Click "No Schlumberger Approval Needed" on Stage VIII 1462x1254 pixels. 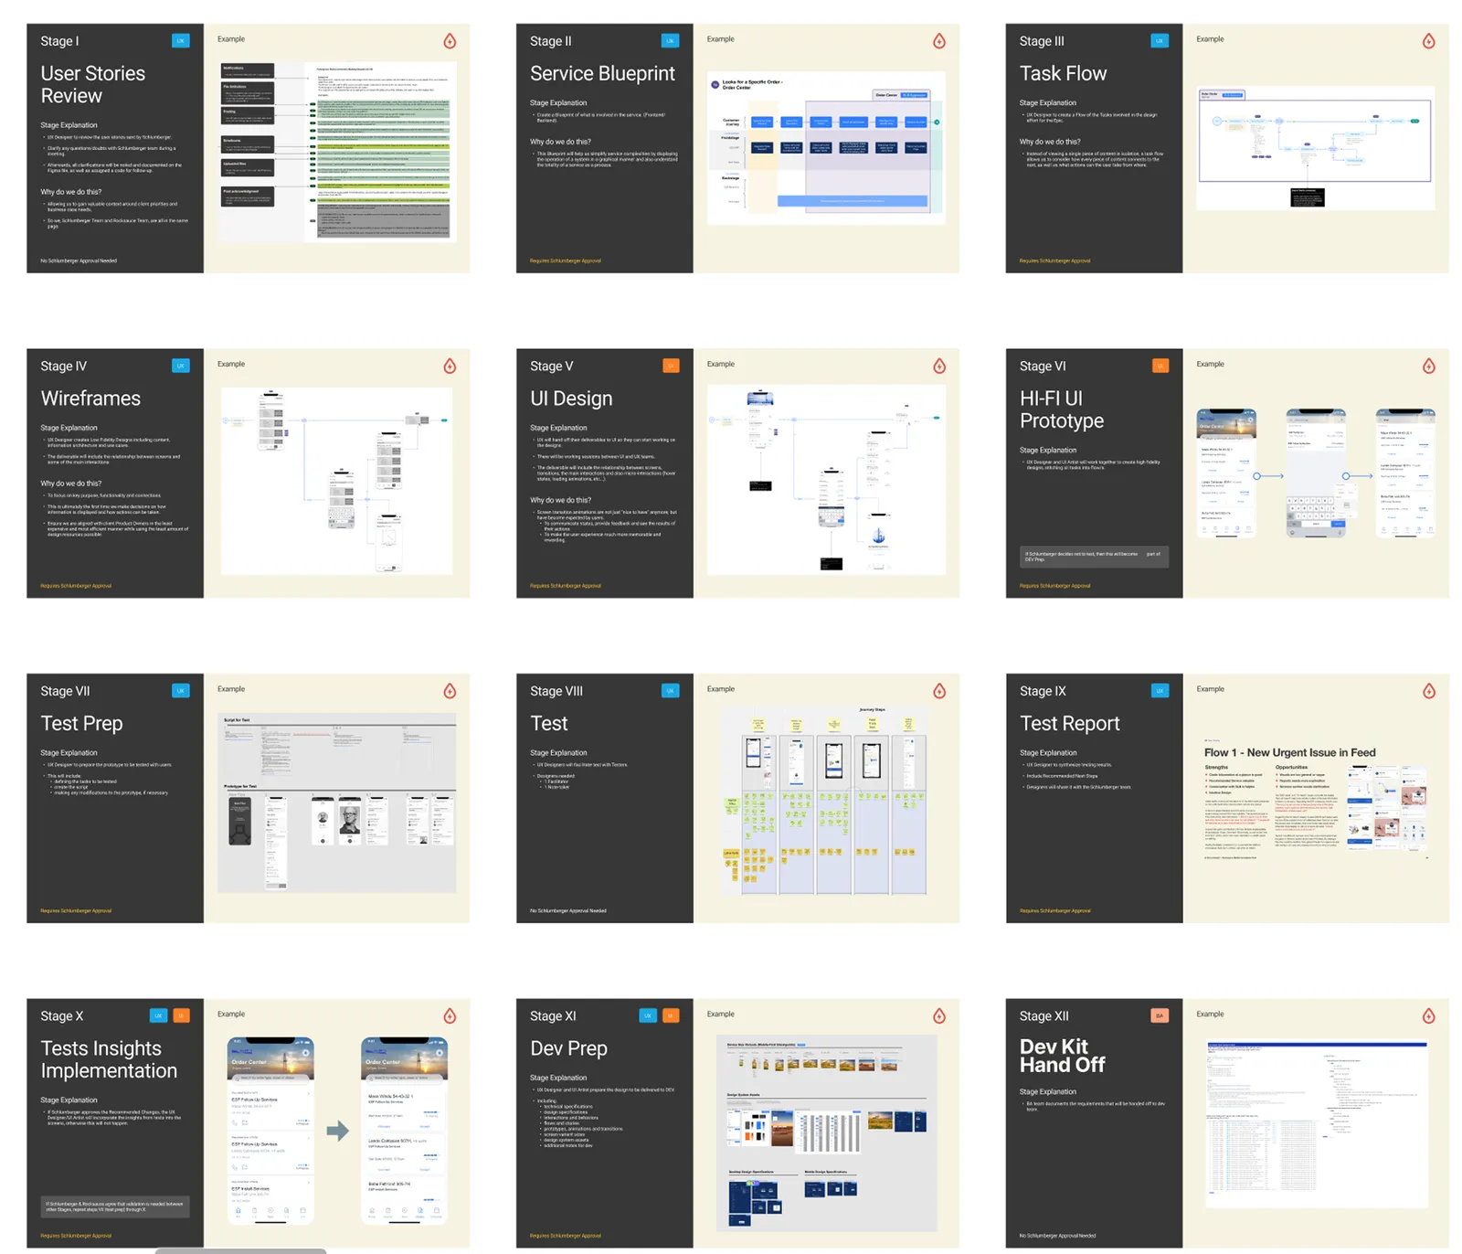click(568, 910)
